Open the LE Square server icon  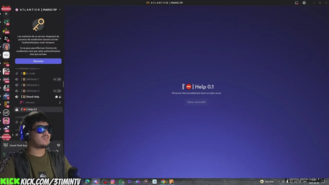(x=6, y=113)
